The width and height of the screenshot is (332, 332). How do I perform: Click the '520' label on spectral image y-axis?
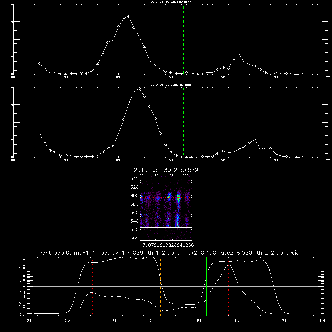tap(135, 230)
